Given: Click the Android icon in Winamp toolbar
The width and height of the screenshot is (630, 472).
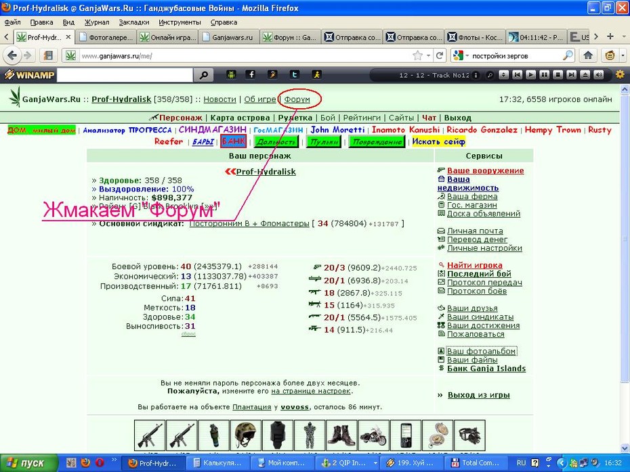Looking at the screenshot, I should (231, 74).
